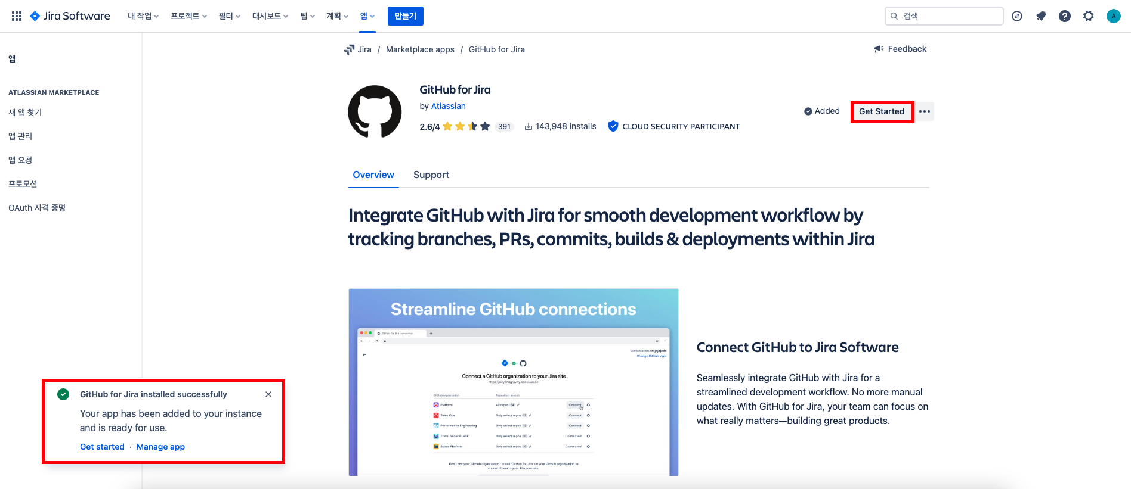Click the more actions ellipsis button

pos(925,111)
